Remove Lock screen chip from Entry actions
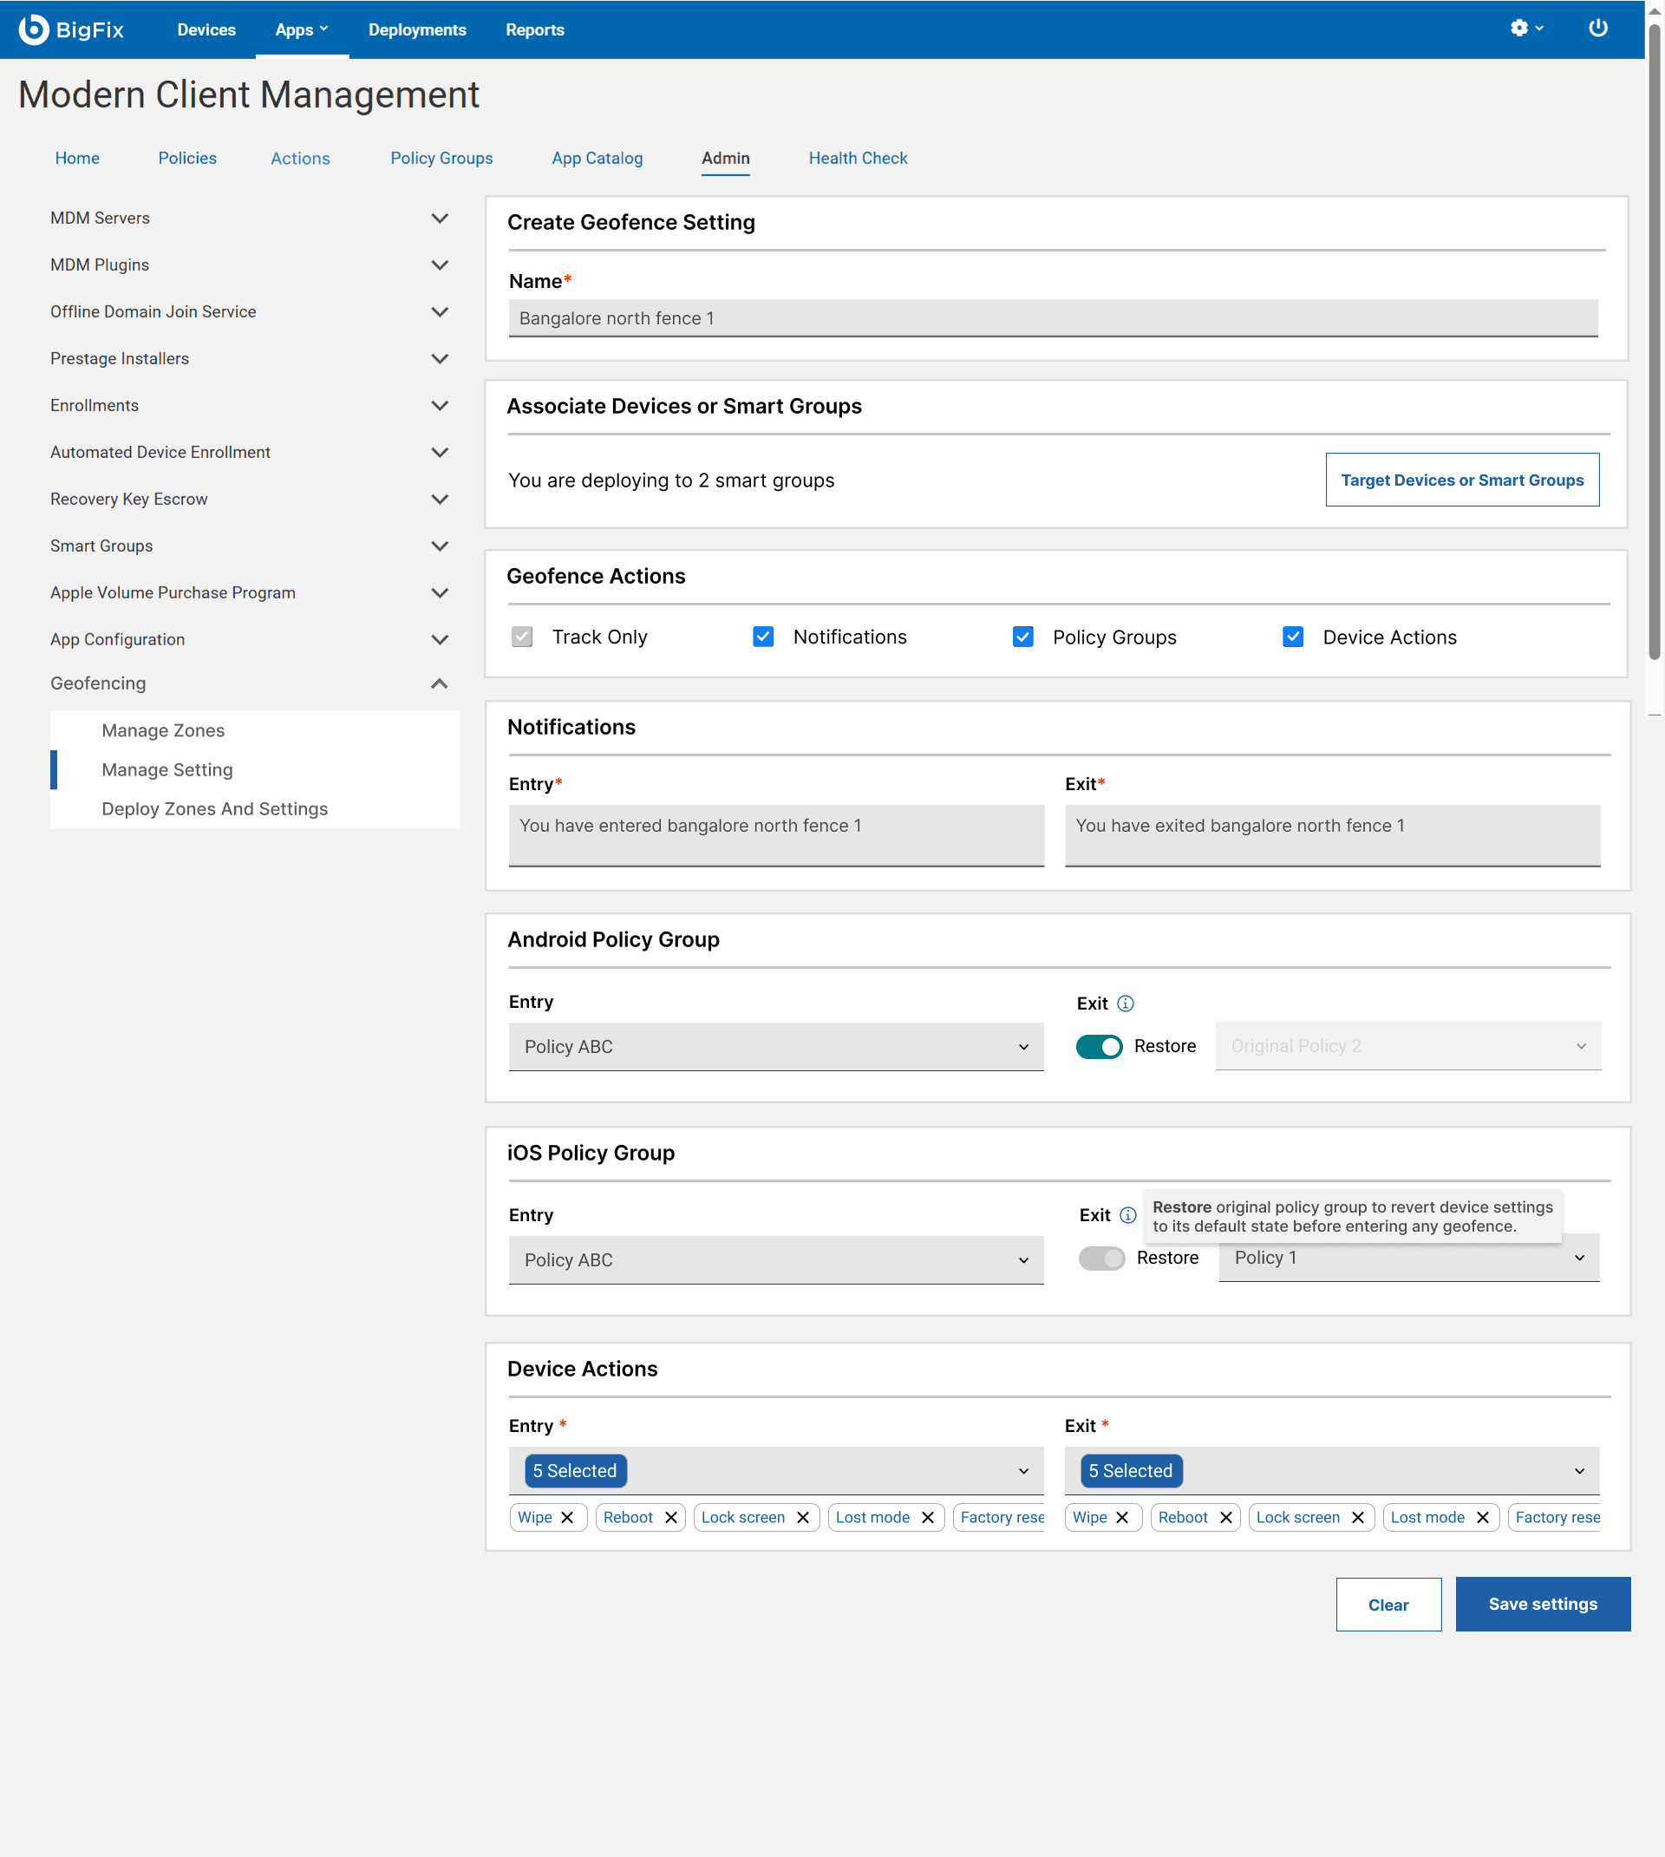Screen dimensions: 1665x1857 pos(802,1517)
